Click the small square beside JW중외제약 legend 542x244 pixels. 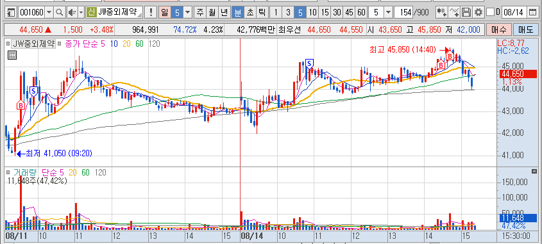(x=8, y=44)
